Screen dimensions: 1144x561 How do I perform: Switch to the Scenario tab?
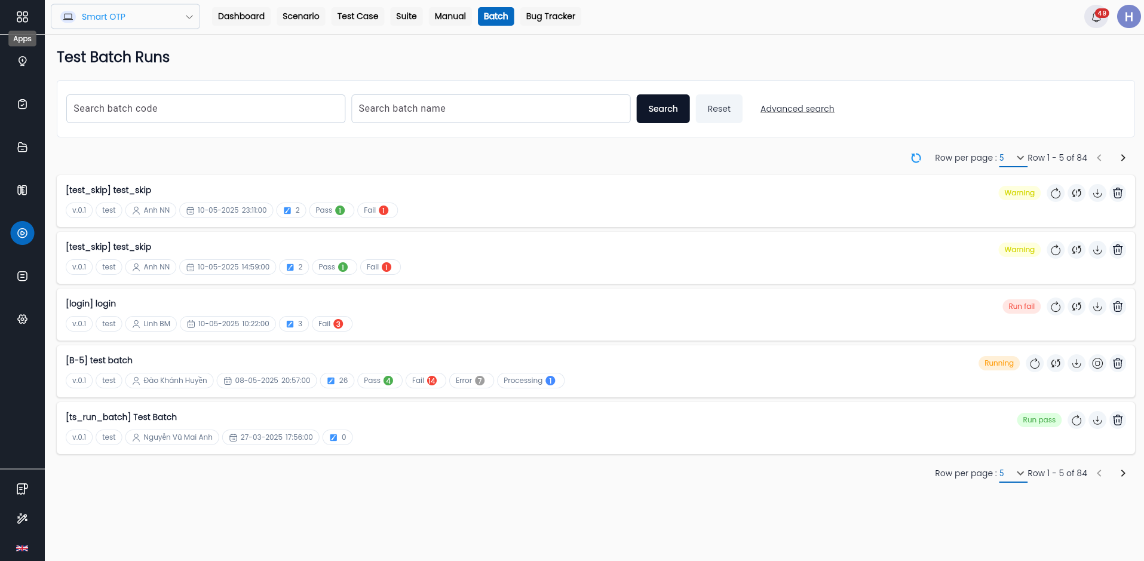coord(301,16)
